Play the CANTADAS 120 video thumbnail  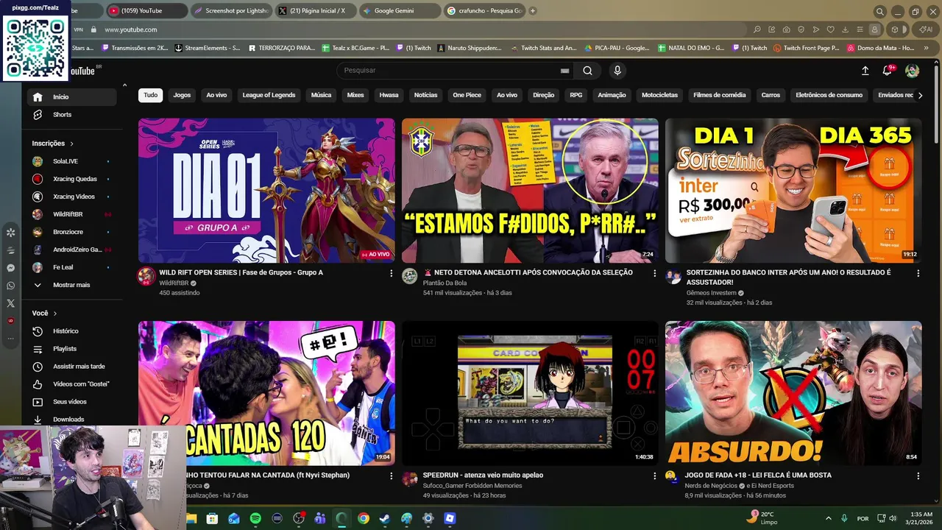pos(266,393)
